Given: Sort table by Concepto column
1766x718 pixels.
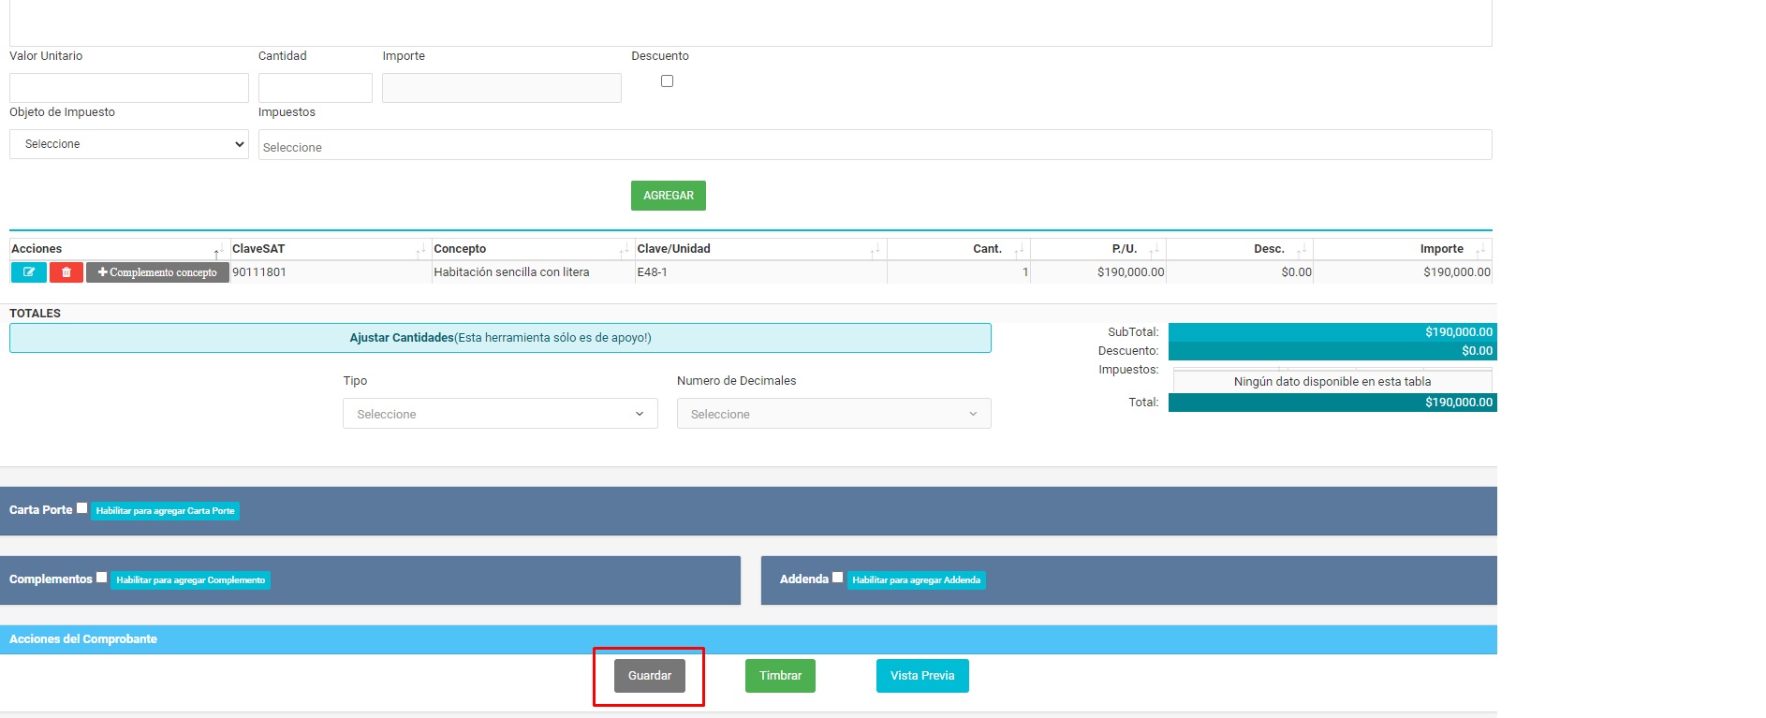Looking at the screenshot, I should pyautogui.click(x=533, y=249).
